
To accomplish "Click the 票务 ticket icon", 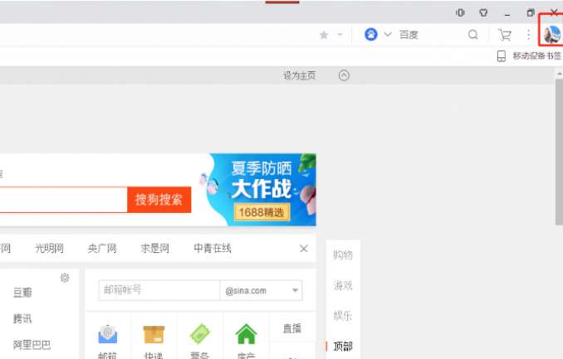I will 199,334.
